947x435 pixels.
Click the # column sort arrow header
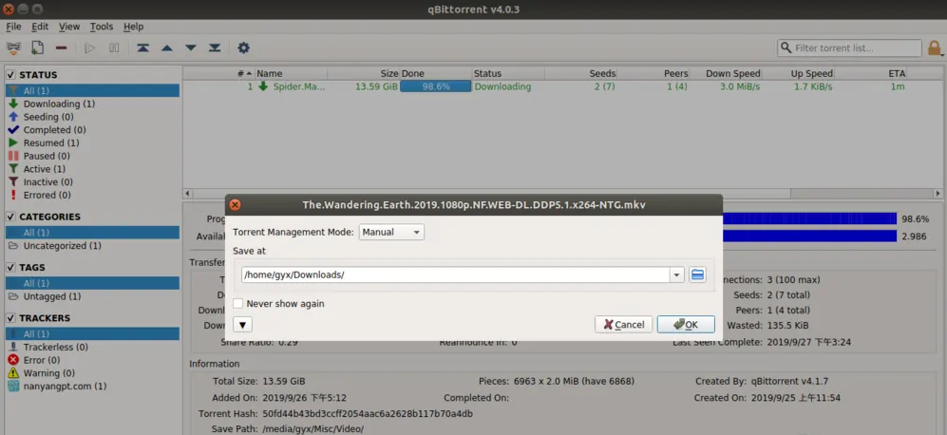(x=245, y=74)
